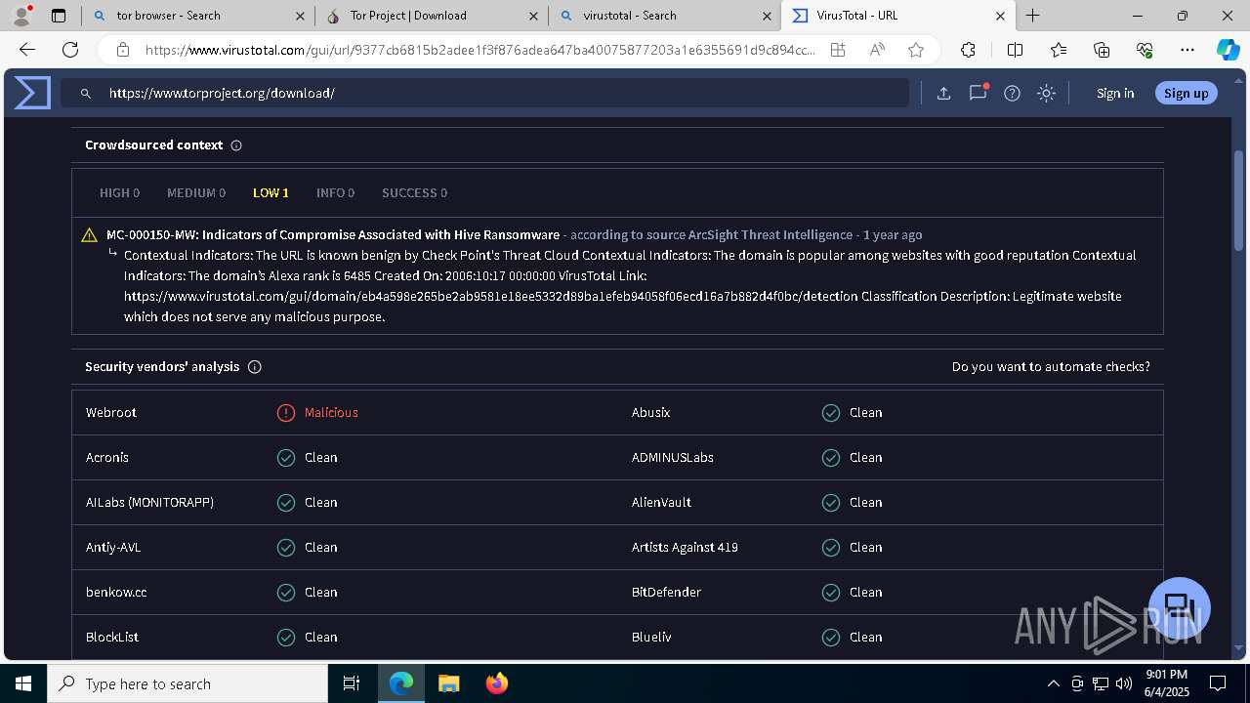
Task: Switch to virustotal - Search tab
Action: (664, 16)
